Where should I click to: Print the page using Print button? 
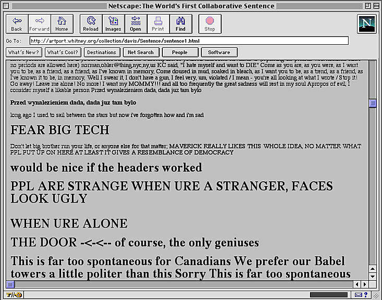tap(158, 23)
